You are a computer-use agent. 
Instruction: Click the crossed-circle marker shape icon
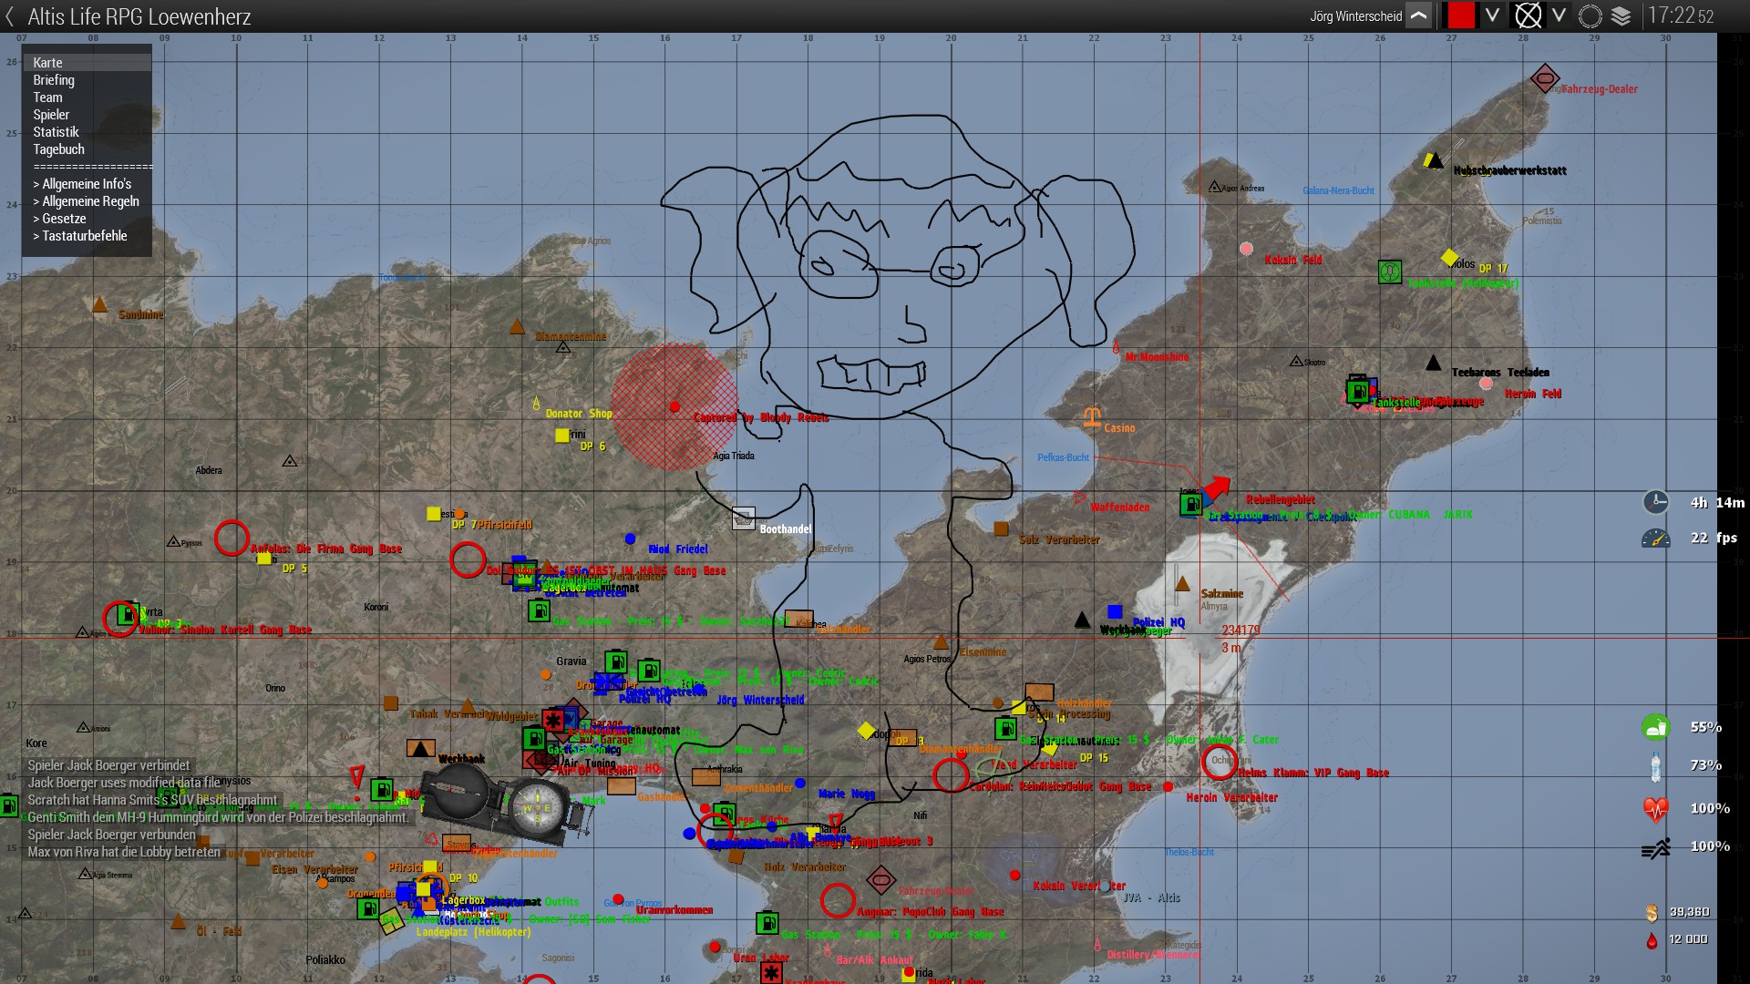1528,15
